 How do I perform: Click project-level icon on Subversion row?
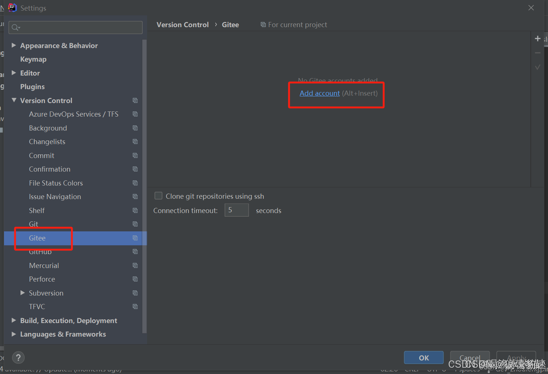[x=135, y=293]
